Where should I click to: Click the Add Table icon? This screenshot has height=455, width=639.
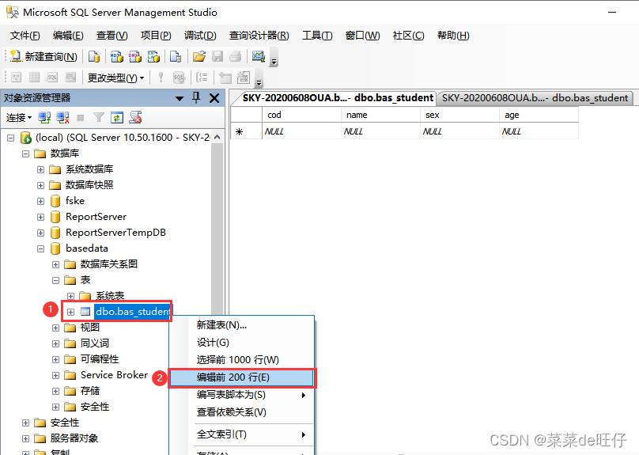[x=225, y=77]
